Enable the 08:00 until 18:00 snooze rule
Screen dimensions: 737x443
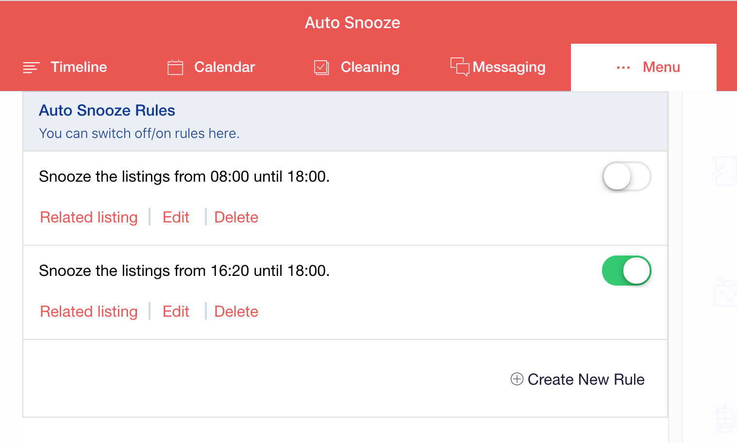(626, 176)
